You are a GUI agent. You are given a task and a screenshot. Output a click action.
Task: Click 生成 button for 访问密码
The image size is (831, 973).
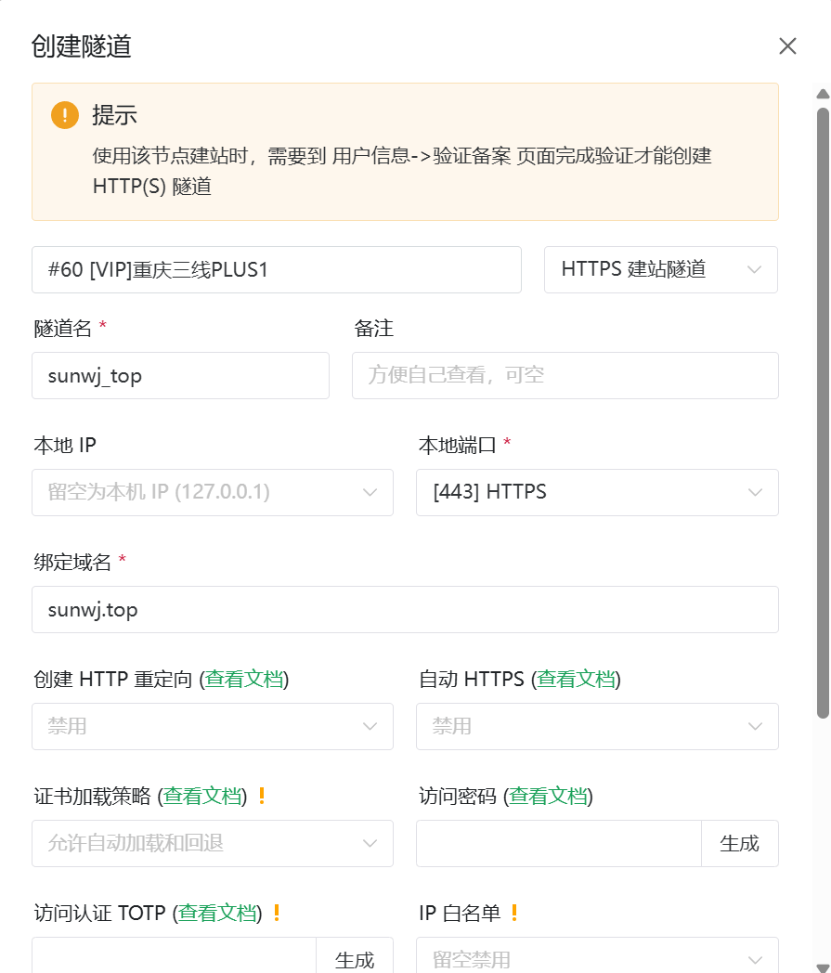739,843
